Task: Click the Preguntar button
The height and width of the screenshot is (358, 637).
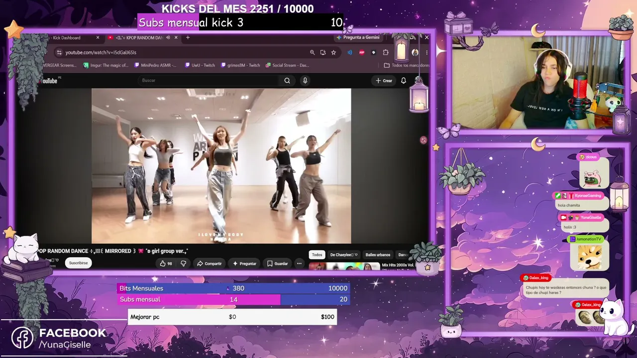Action: [244, 264]
